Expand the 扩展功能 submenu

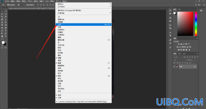[x=84, y=13]
